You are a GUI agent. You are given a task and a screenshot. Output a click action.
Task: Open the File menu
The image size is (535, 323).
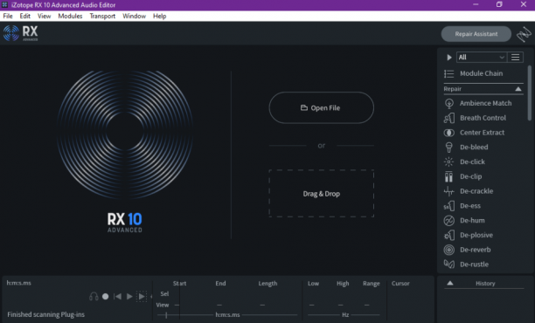[x=8, y=16]
